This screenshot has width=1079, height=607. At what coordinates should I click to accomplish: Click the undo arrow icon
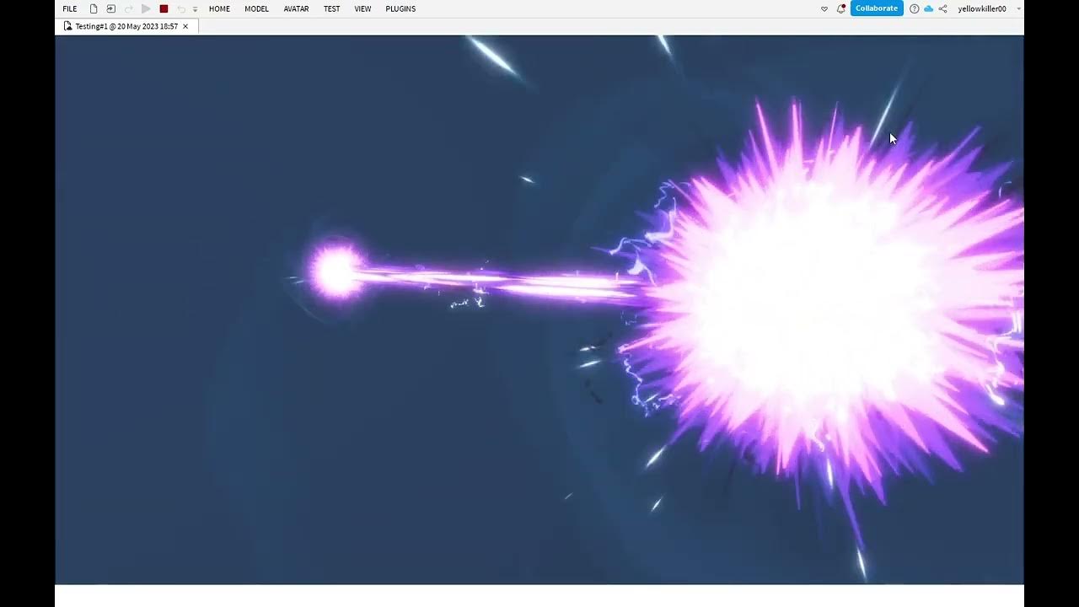click(x=180, y=8)
